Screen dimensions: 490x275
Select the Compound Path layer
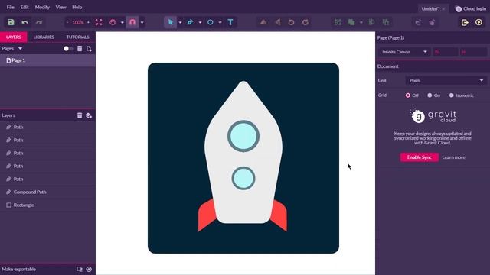click(x=47, y=192)
